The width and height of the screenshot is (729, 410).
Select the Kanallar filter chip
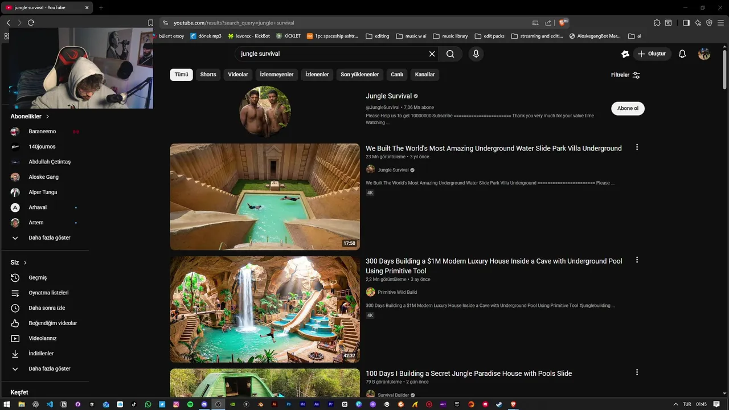[x=425, y=75]
